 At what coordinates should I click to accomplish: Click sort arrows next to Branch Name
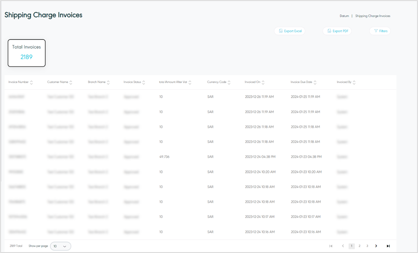pos(108,82)
